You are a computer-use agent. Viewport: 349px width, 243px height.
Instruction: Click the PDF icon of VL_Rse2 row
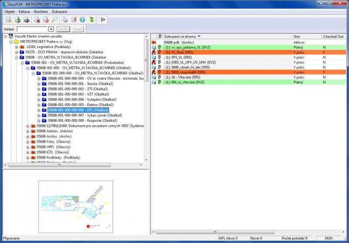[154, 52]
